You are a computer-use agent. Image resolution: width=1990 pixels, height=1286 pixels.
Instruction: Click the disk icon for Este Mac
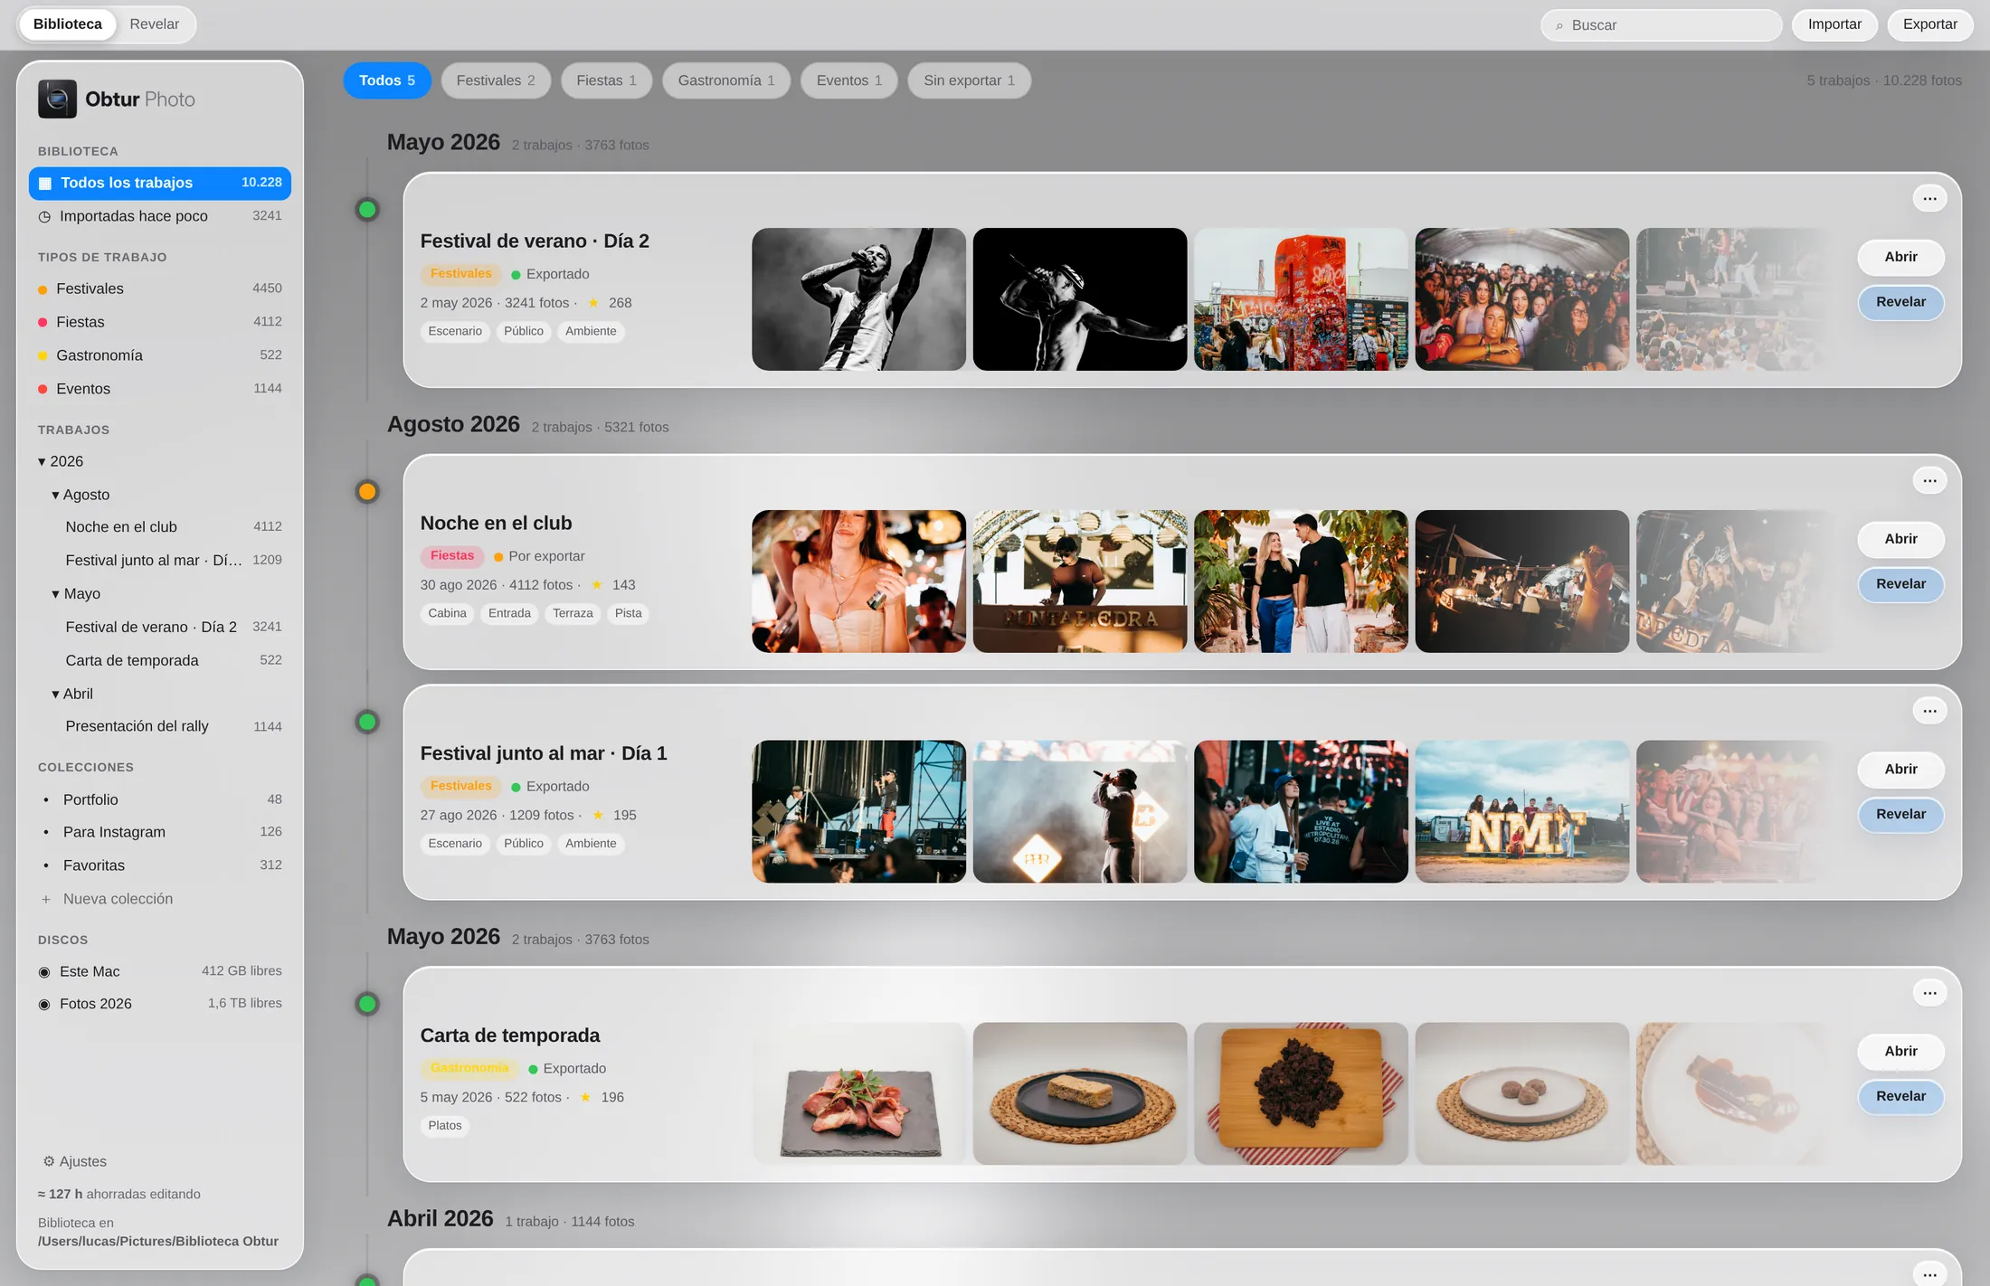pyautogui.click(x=44, y=972)
